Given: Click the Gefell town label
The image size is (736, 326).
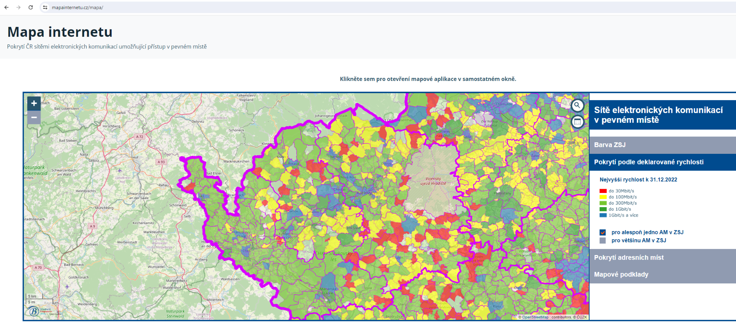Looking at the screenshot, I should (121, 113).
